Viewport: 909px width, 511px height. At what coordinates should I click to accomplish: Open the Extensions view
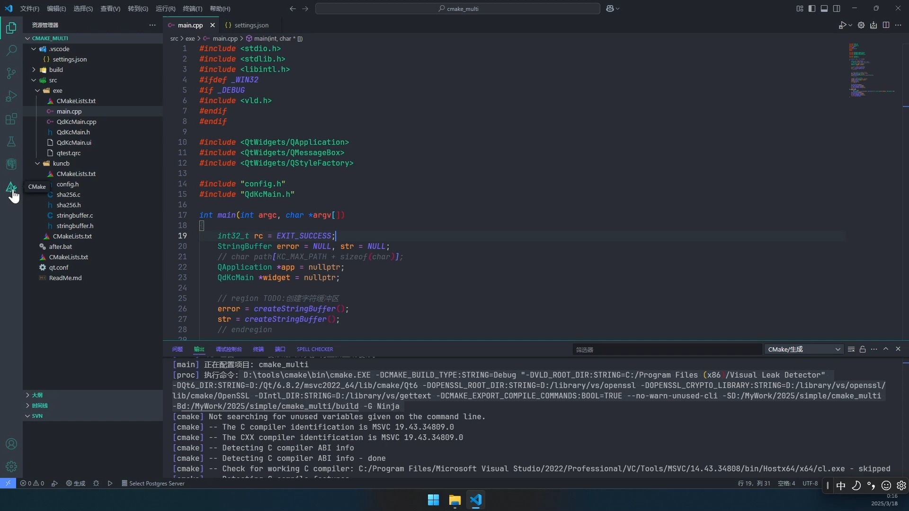coord(11,119)
